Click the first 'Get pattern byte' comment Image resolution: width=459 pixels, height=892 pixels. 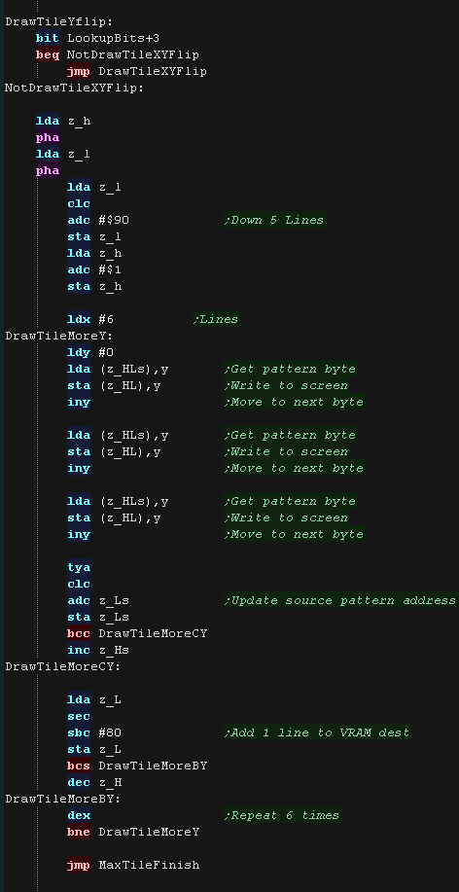(290, 369)
